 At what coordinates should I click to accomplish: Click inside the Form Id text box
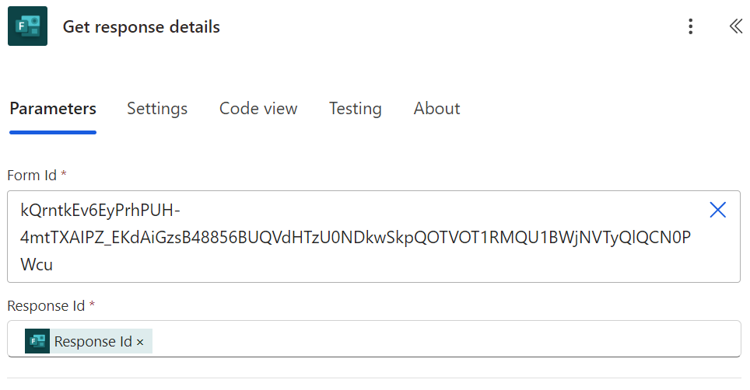click(x=350, y=237)
